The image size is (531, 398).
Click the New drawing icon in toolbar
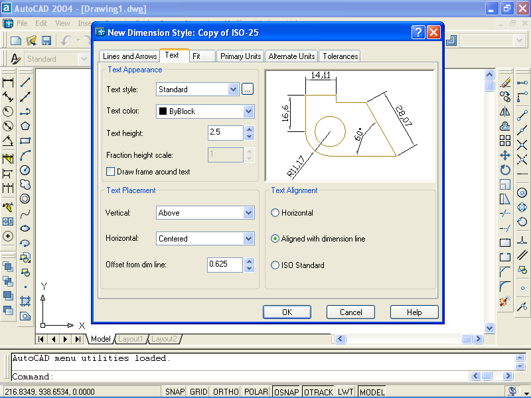pos(15,41)
